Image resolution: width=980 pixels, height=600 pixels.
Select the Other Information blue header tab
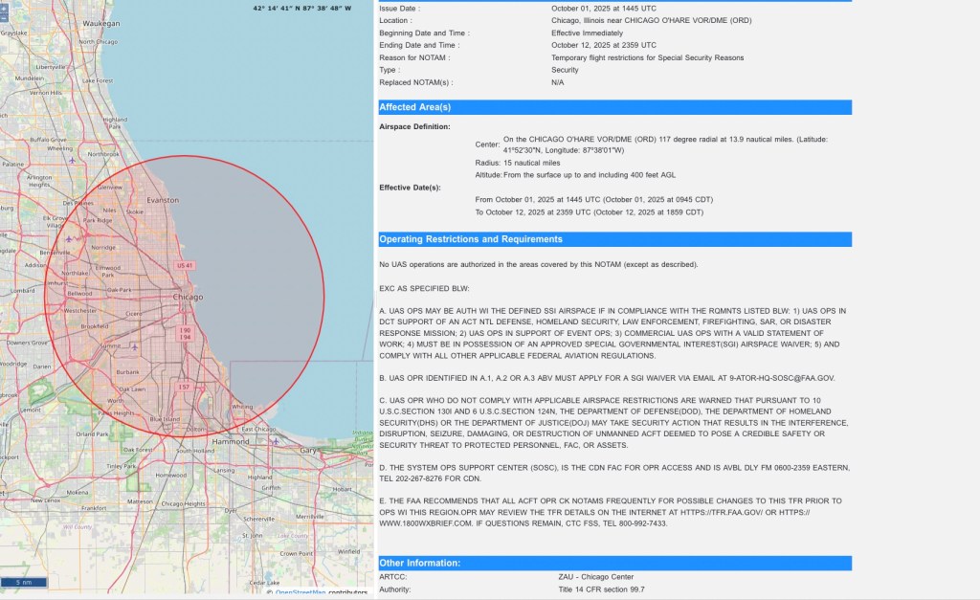tap(612, 563)
